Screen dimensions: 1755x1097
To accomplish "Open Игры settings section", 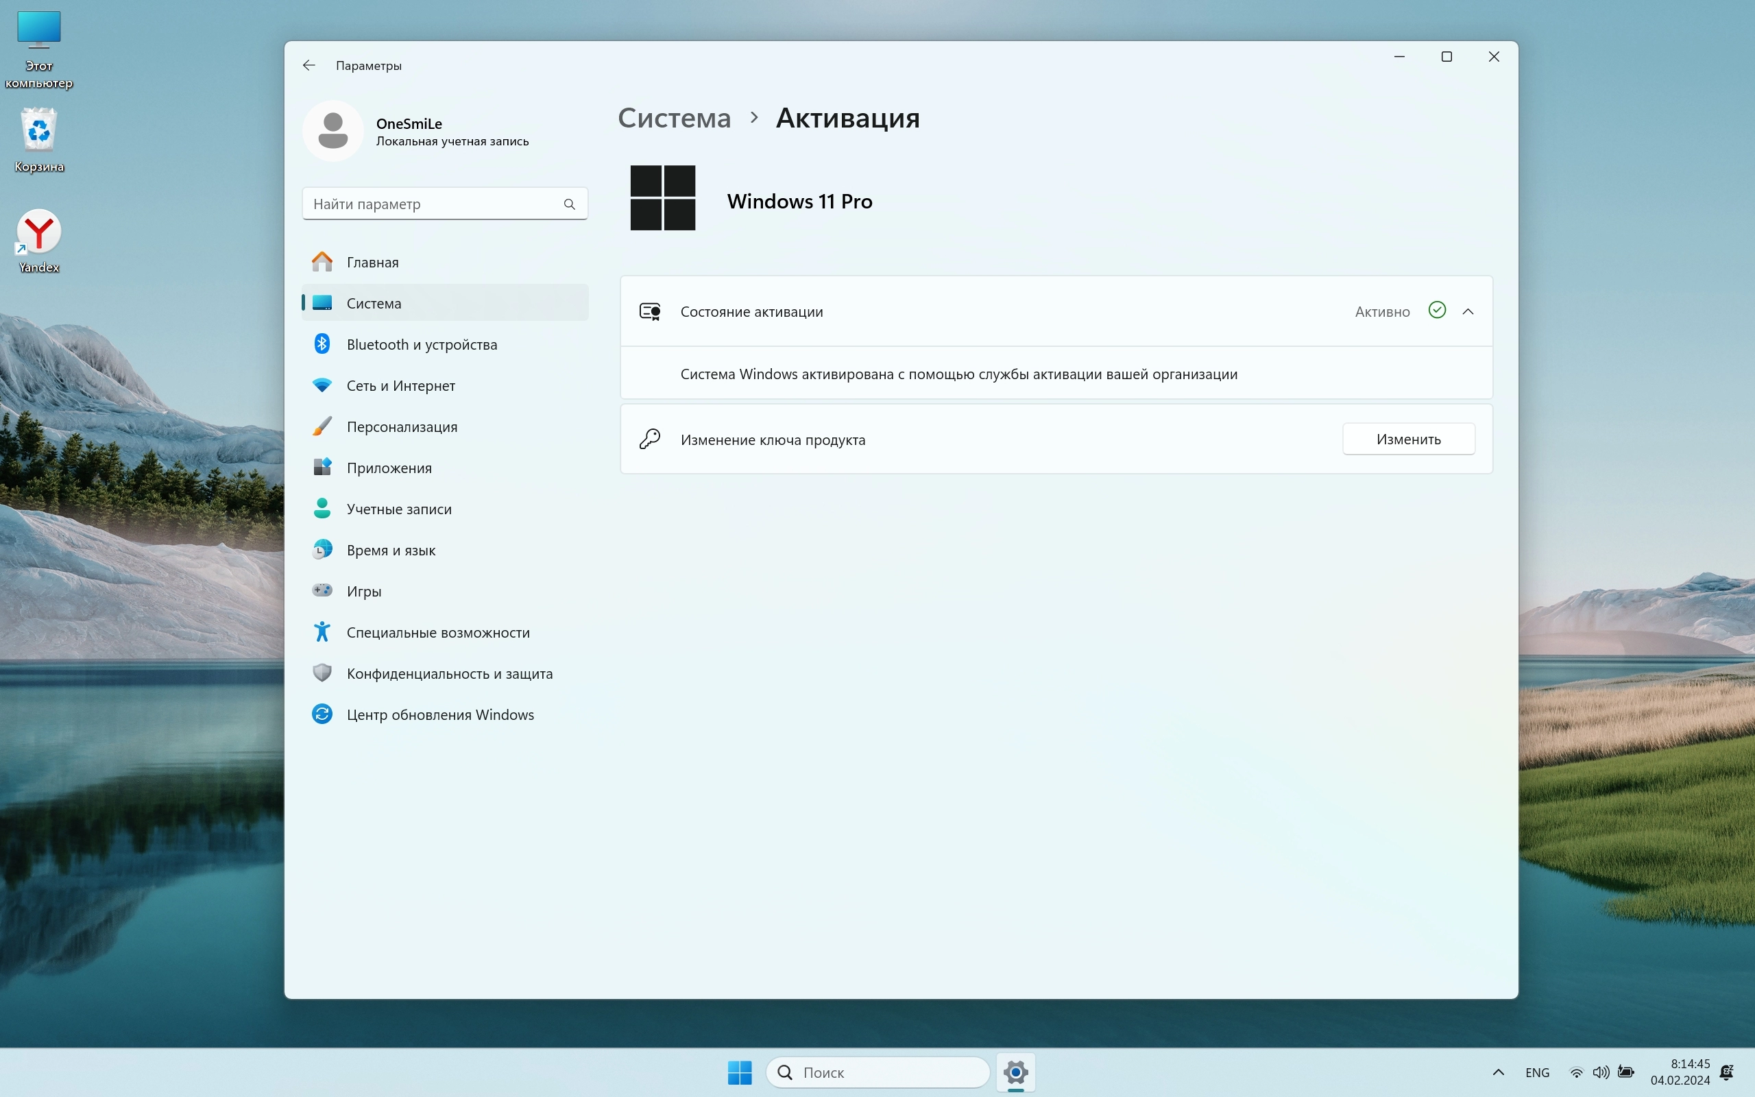I will [x=363, y=591].
